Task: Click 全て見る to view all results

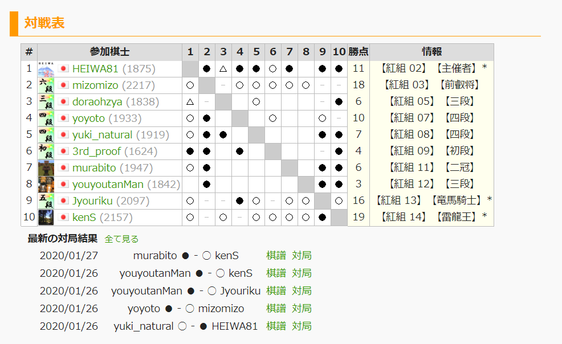Action: click(121, 239)
